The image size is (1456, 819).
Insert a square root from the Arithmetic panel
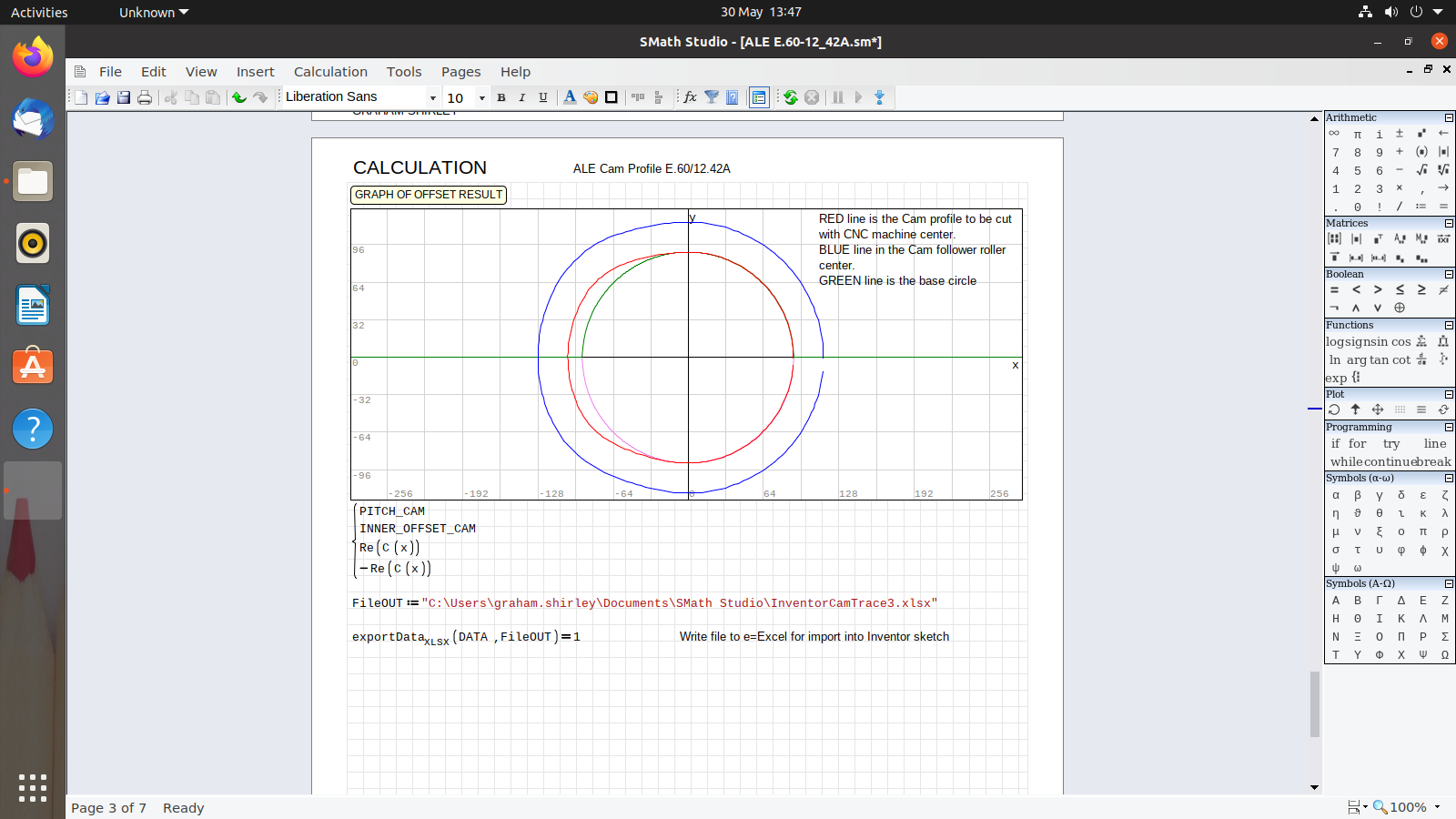click(1421, 170)
